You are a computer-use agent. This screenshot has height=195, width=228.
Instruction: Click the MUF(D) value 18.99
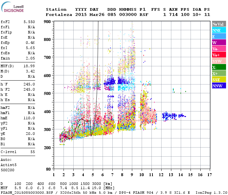tap(29, 66)
